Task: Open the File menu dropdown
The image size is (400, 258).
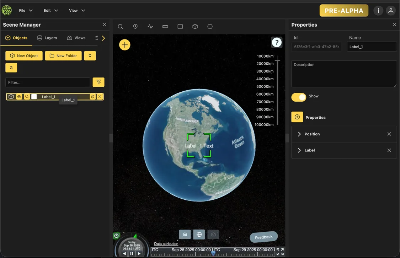Action: (x=26, y=11)
